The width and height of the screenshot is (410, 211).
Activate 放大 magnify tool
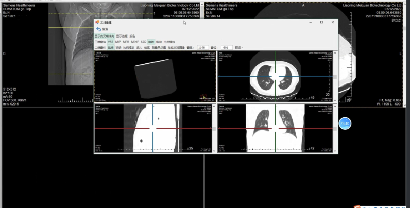[x=139, y=47]
